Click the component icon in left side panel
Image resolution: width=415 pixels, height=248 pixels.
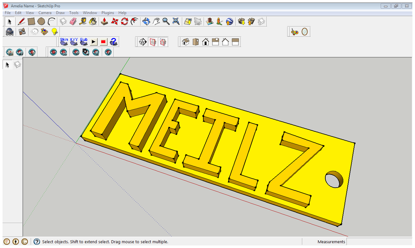pyautogui.click(x=17, y=65)
